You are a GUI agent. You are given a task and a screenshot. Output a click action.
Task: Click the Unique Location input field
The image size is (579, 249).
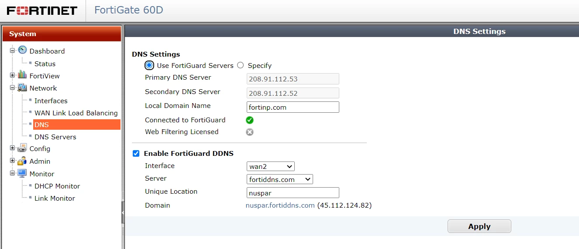293,192
